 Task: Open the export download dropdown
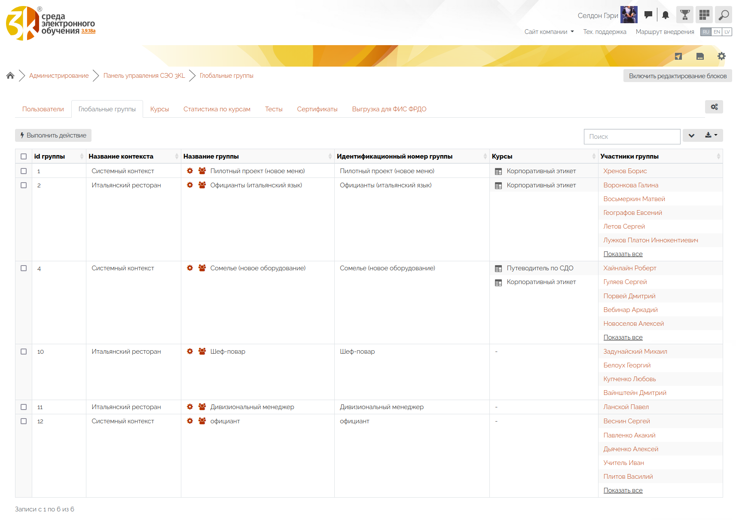[711, 135]
